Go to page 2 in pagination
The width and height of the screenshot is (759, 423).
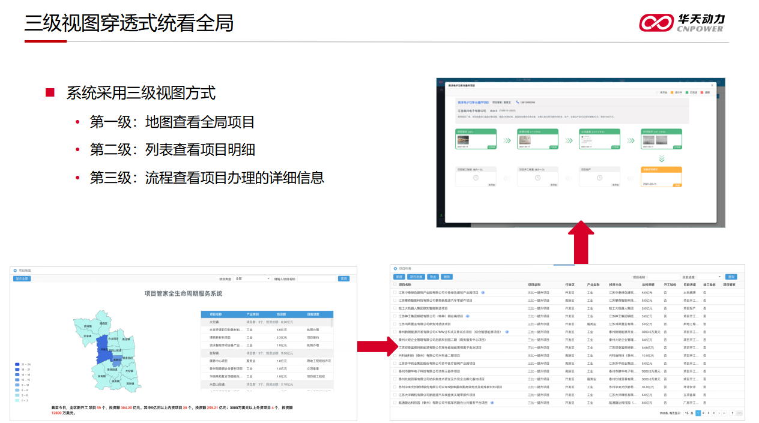tap(703, 413)
